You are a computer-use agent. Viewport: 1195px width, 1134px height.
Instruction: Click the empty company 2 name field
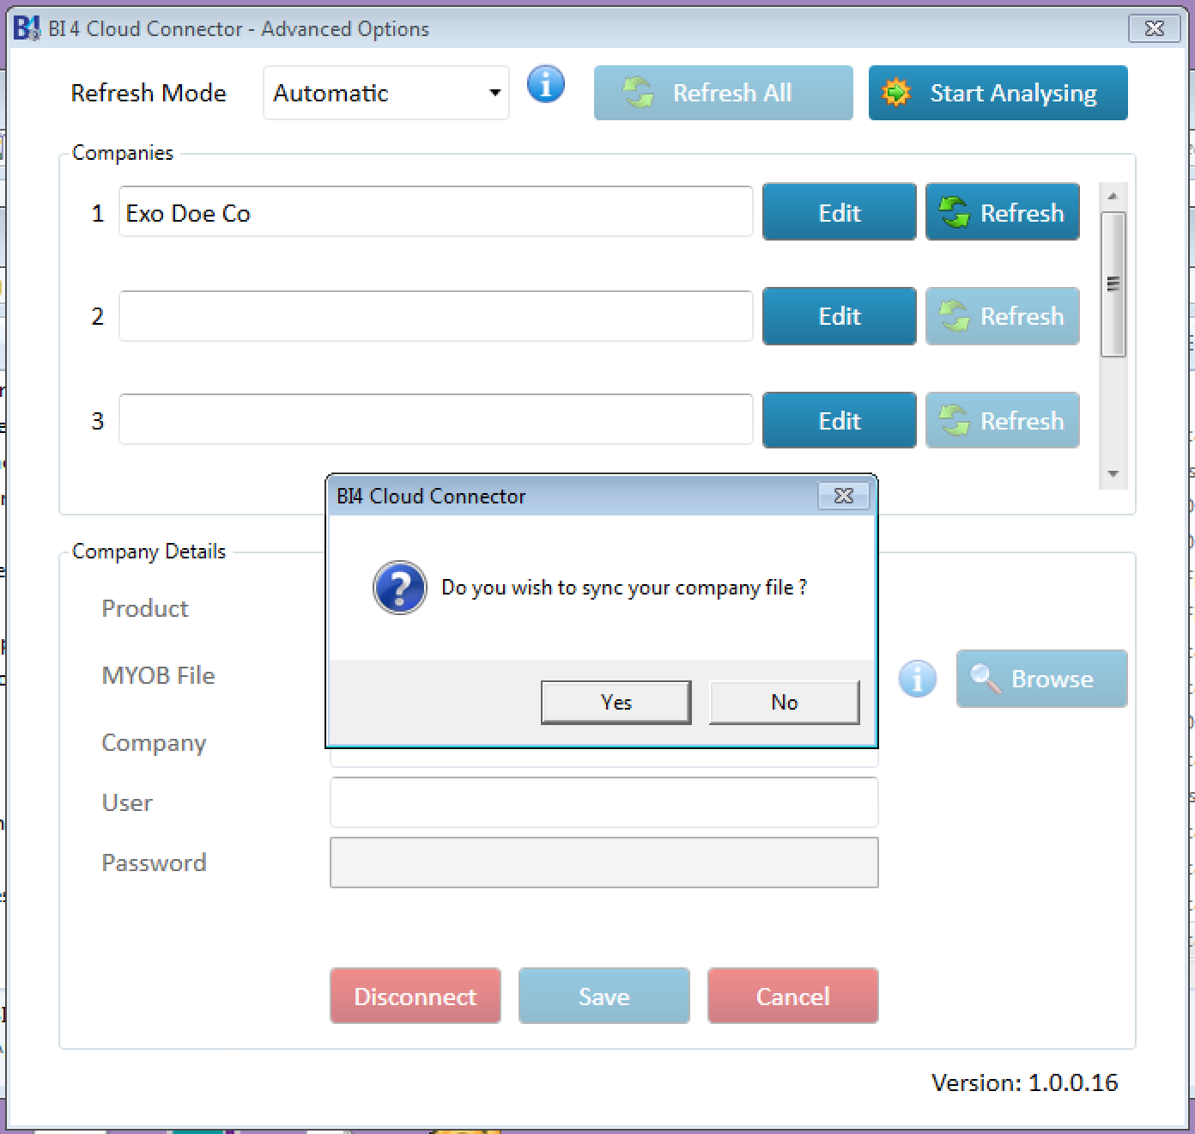[x=436, y=316]
